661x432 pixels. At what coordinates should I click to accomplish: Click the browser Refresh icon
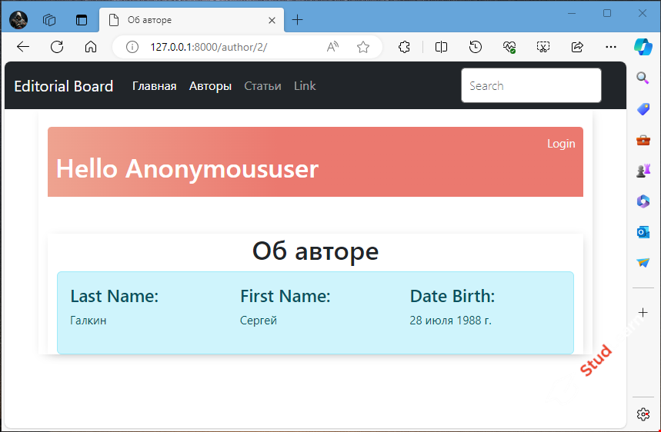(x=57, y=47)
